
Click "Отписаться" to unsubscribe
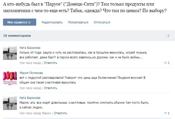click(102, 22)
